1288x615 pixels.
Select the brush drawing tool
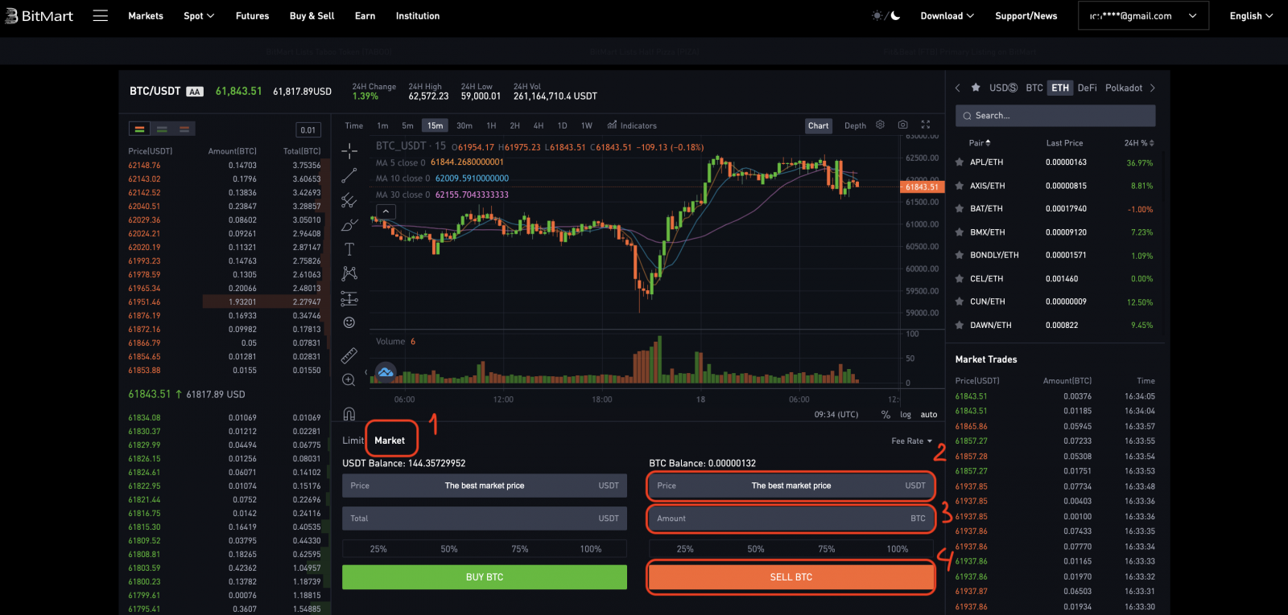coord(349,225)
